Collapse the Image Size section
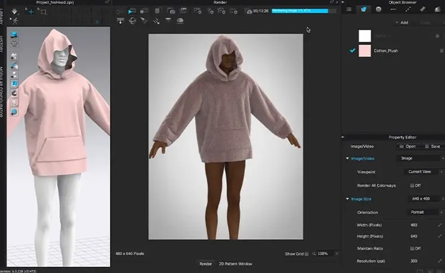The height and width of the screenshot is (273, 445). click(347, 198)
